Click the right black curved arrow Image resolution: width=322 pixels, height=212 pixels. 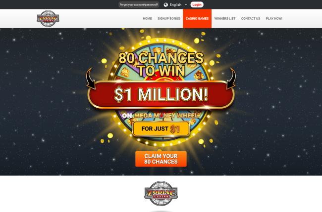click(x=231, y=79)
